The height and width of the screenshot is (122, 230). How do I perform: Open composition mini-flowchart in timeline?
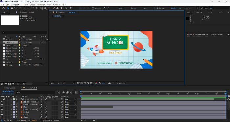pos(58,92)
